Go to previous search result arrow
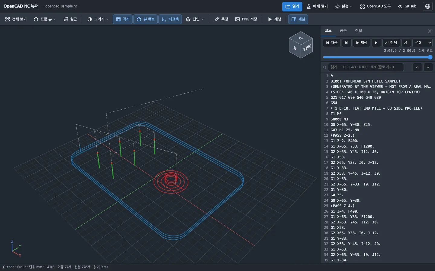435x271 pixels. 417,67
